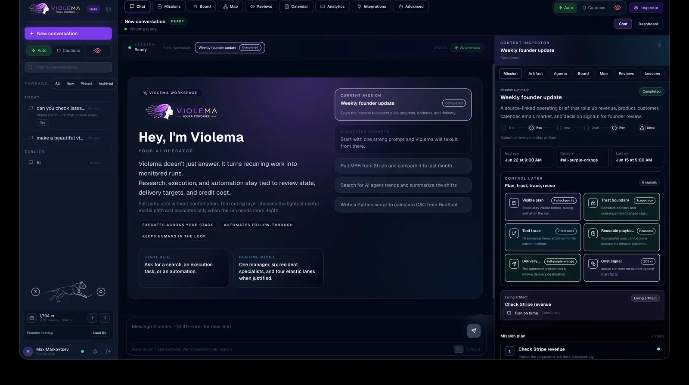Close the Context Inspector panel

click(x=659, y=45)
